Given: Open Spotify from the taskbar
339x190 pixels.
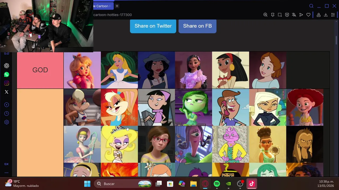Looking at the screenshot, I should point(217,184).
